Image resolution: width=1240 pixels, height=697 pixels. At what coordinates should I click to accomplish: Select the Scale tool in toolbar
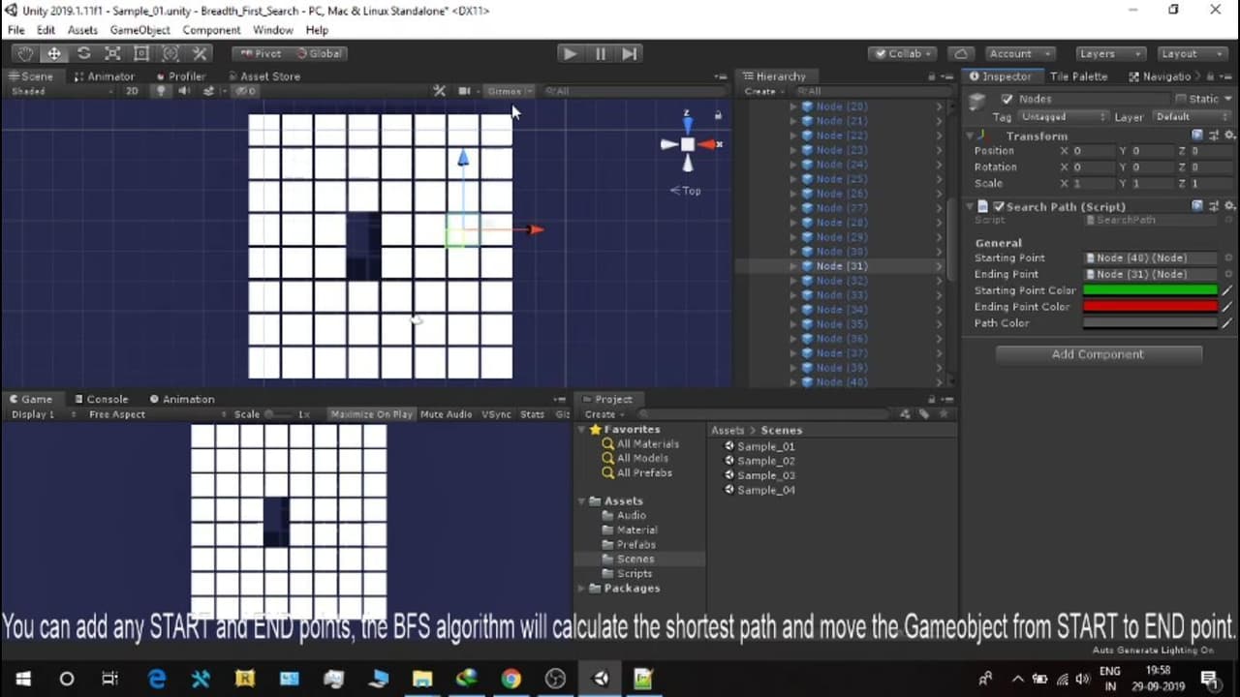(x=112, y=53)
